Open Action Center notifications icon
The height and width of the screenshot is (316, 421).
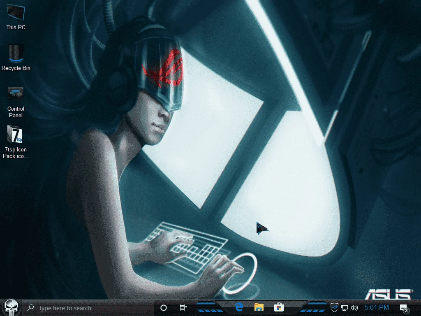[404, 308]
